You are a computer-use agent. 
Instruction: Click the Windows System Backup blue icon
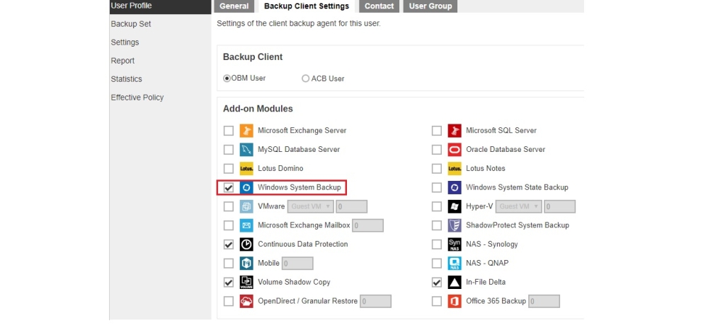[x=246, y=187]
